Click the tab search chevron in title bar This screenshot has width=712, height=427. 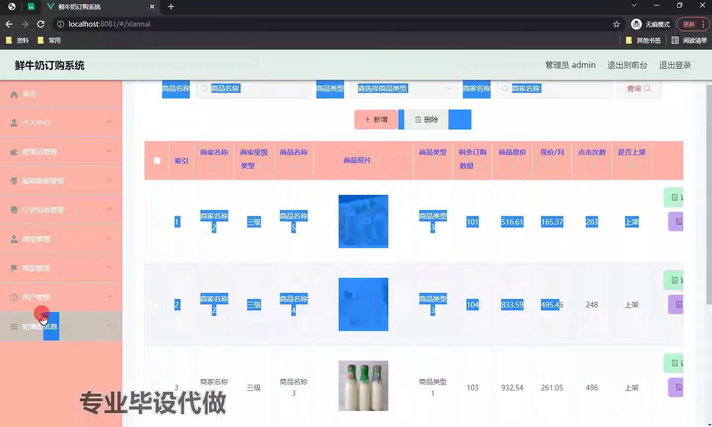[634, 5]
